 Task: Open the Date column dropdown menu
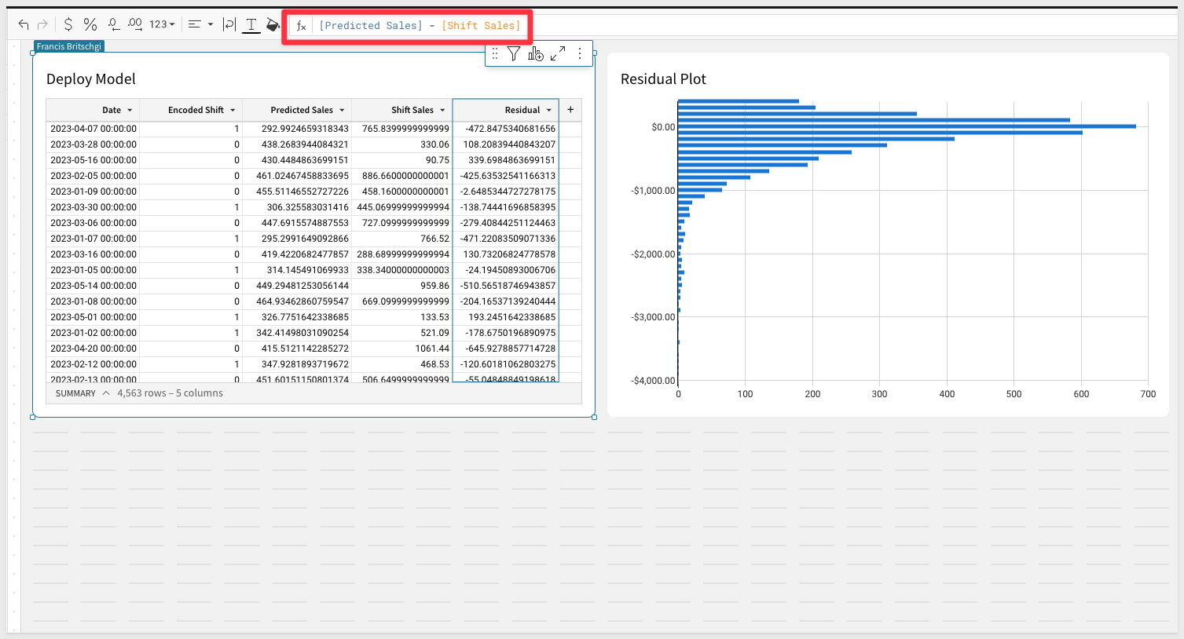pyautogui.click(x=130, y=111)
